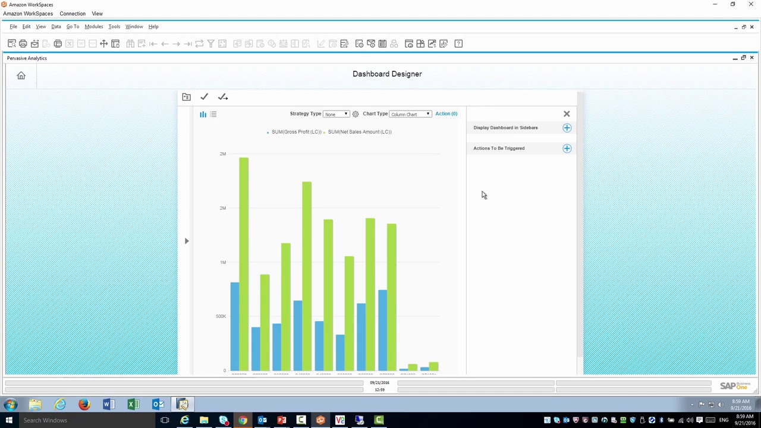Open Amazon WorkSpaces menu

pos(28,13)
